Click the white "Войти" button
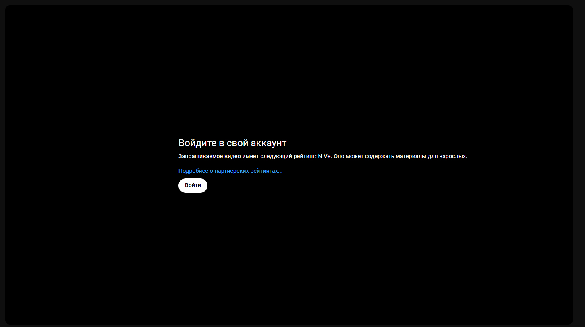The image size is (585, 327). pyautogui.click(x=193, y=186)
